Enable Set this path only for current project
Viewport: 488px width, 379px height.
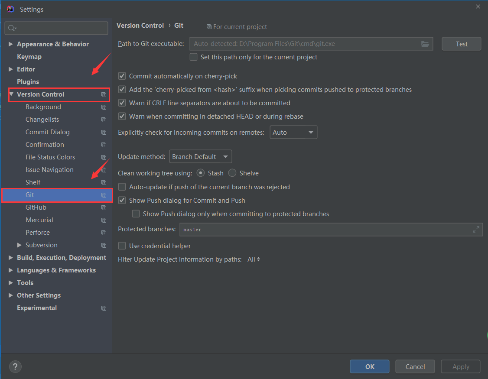[194, 57]
